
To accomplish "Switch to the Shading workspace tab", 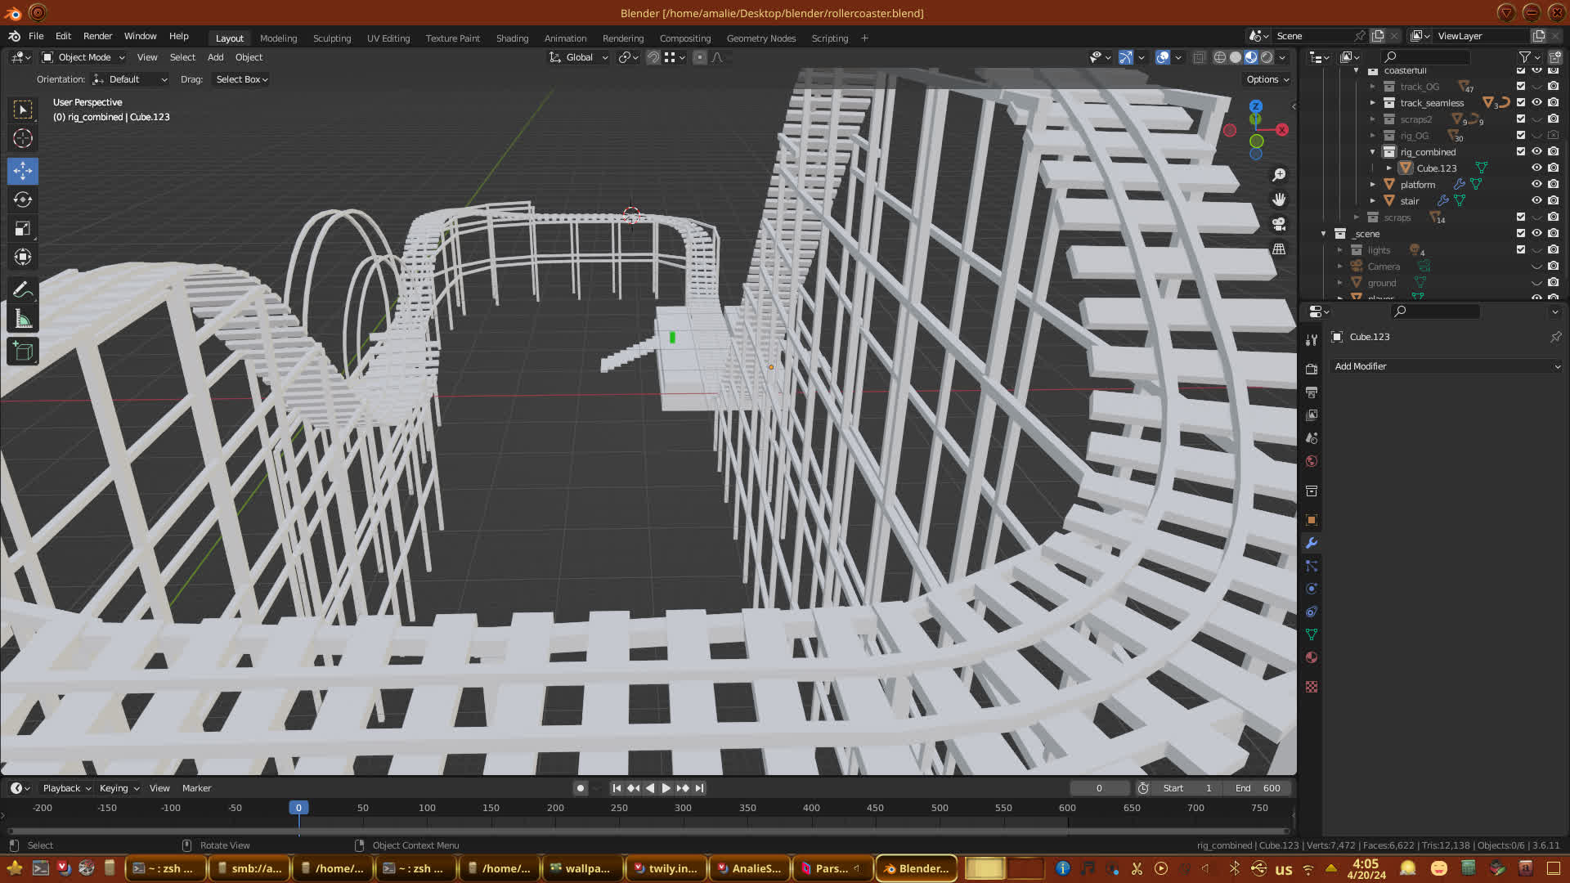I will tap(512, 38).
